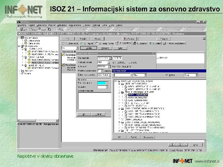Confirm Seznam enot with OK button

119,137
